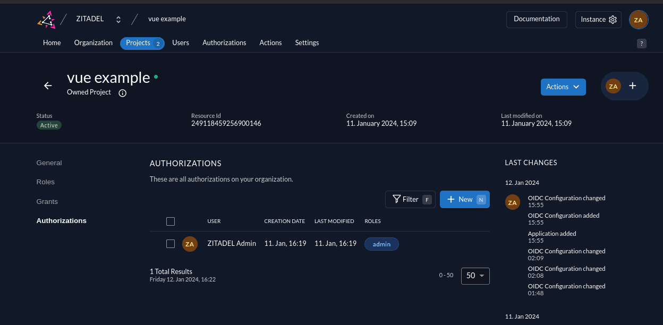
Task: Open the Filter funnel button
Action: click(x=410, y=199)
